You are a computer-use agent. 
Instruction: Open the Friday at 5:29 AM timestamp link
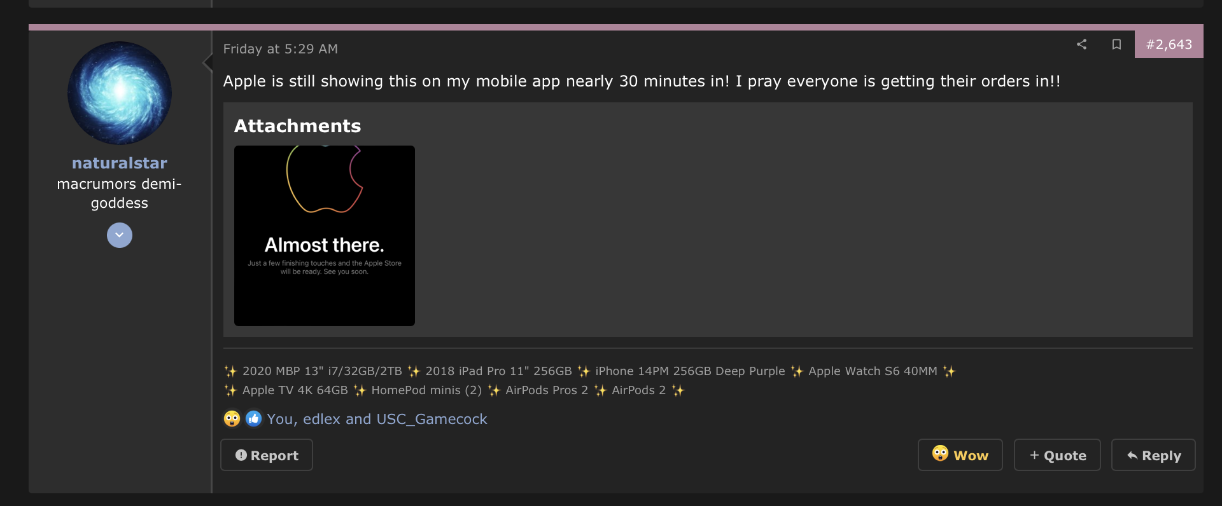(x=281, y=49)
